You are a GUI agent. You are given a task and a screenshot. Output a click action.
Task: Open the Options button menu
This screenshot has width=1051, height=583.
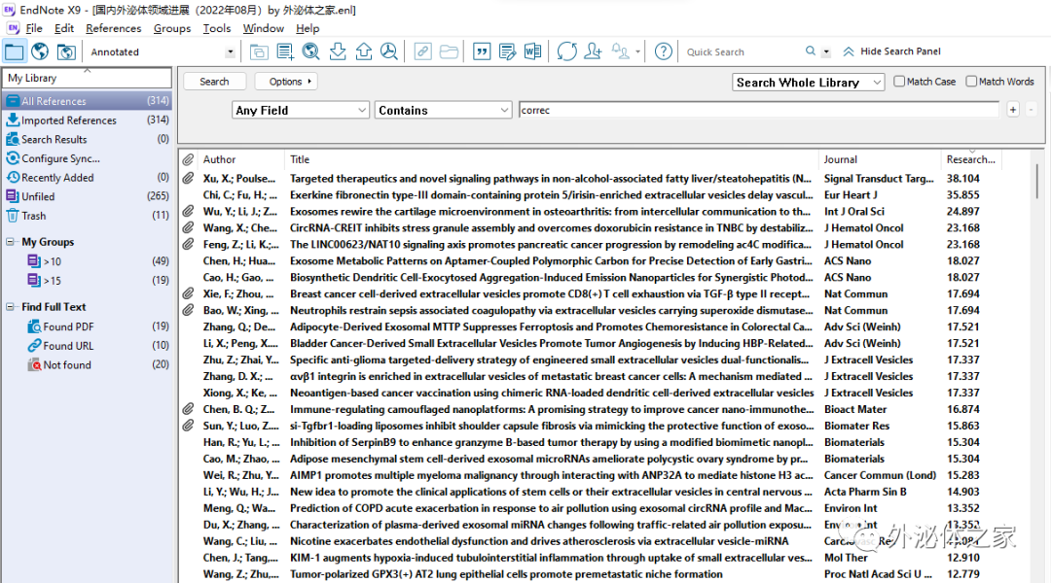[x=285, y=81]
